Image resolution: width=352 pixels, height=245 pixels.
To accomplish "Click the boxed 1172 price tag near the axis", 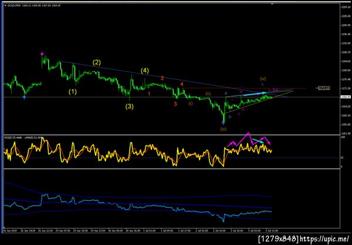I will tap(324, 88).
